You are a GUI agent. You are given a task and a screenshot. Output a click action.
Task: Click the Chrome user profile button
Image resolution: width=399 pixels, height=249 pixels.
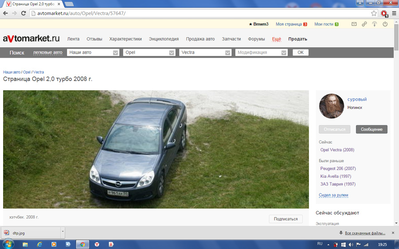tap(360, 3)
